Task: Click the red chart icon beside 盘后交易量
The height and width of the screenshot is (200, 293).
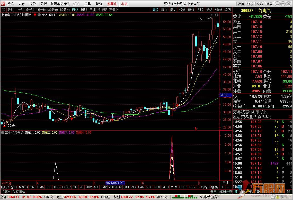Action: pos(290,117)
